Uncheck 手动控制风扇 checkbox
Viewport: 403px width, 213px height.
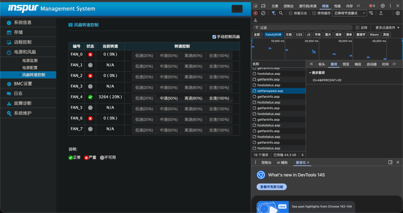click(214, 37)
